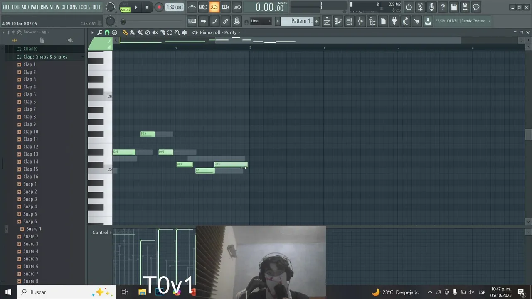Activate the Zoom magnifier tool
Image resolution: width=532 pixels, height=299 pixels.
tap(177, 32)
